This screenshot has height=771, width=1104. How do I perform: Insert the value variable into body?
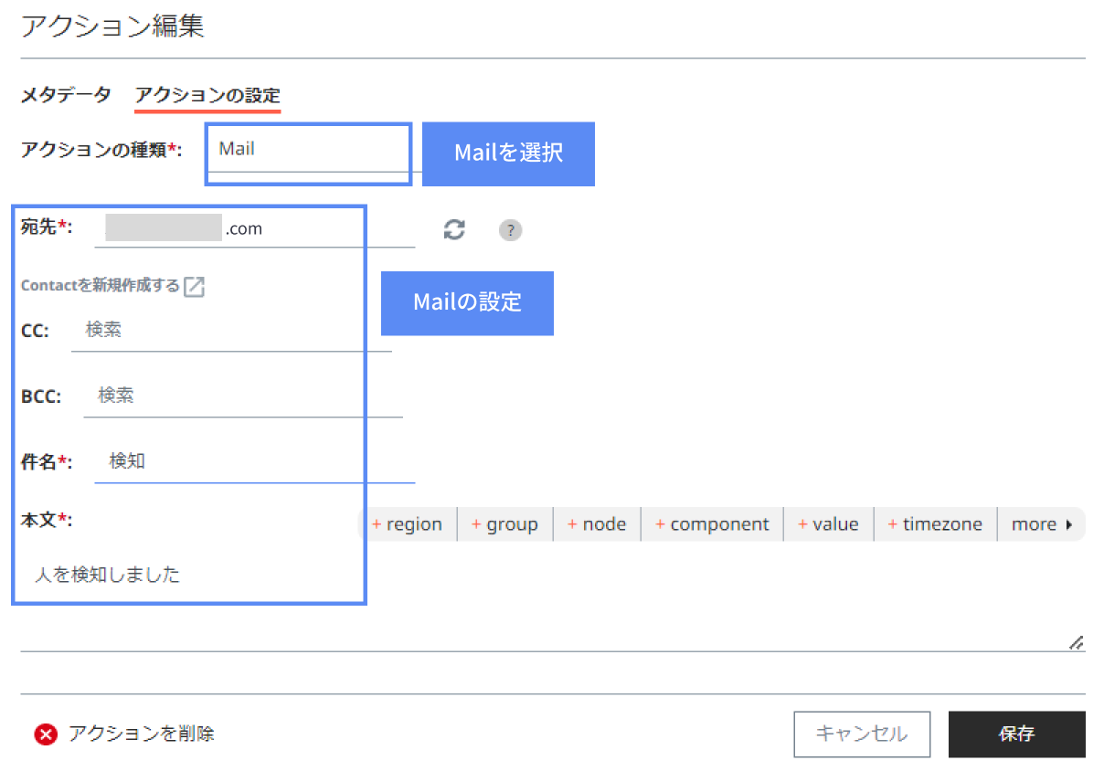[x=828, y=523]
